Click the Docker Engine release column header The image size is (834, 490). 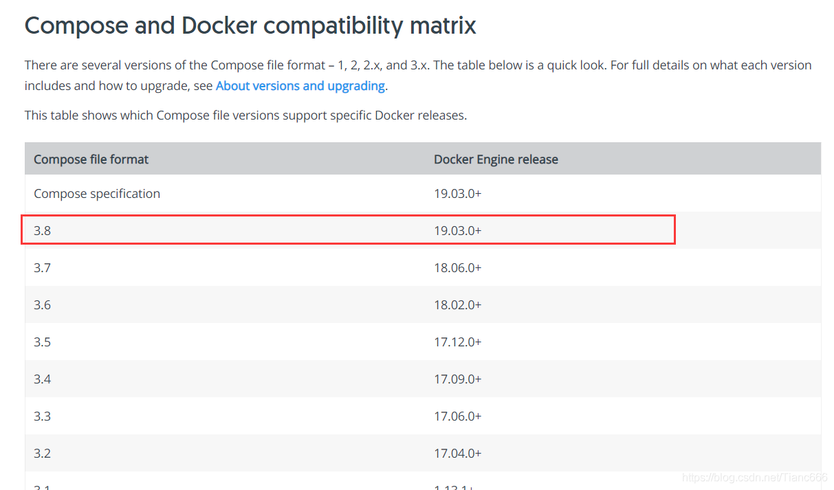496,159
